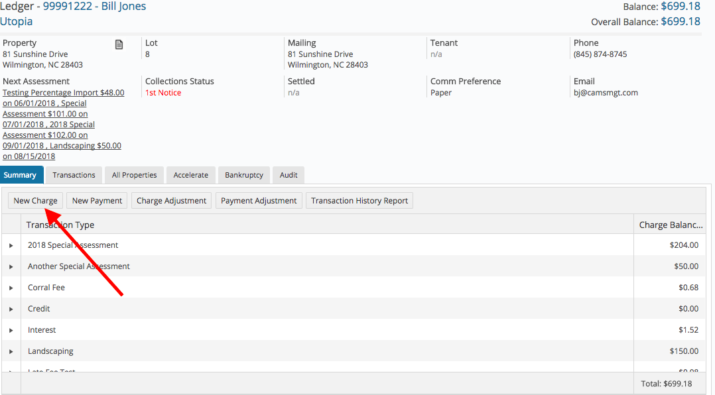Click the Paper comm preference value
The height and width of the screenshot is (395, 715).
point(441,93)
